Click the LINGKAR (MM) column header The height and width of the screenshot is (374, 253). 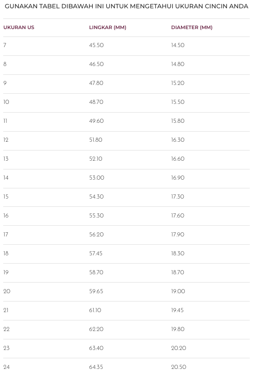(108, 27)
